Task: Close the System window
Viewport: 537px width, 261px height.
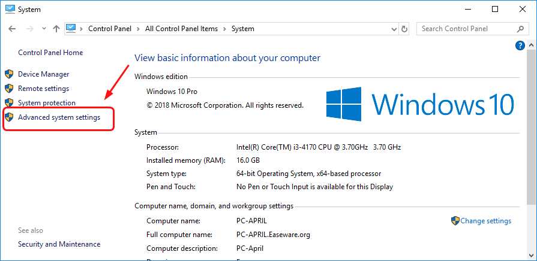Action: click(523, 9)
